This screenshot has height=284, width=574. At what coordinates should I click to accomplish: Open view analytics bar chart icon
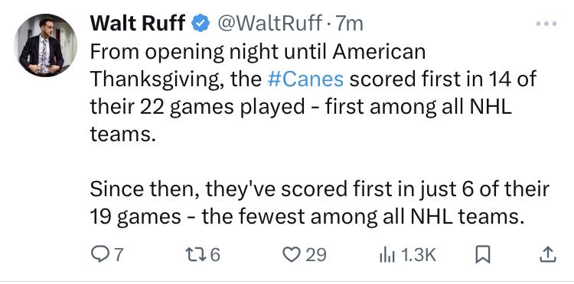[387, 255]
